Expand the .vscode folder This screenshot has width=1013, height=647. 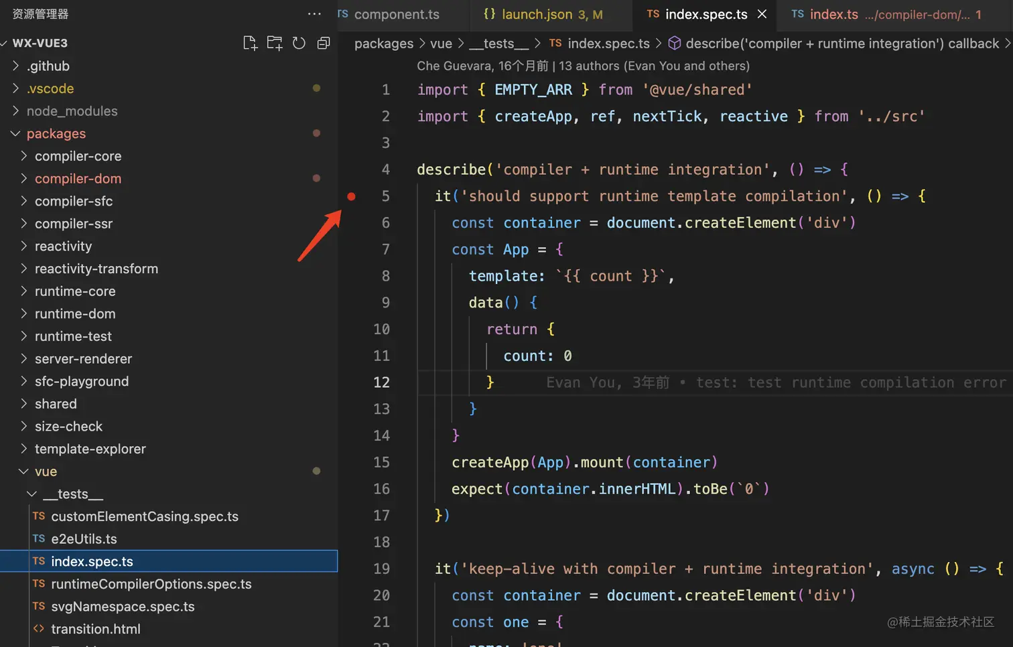coord(169,88)
